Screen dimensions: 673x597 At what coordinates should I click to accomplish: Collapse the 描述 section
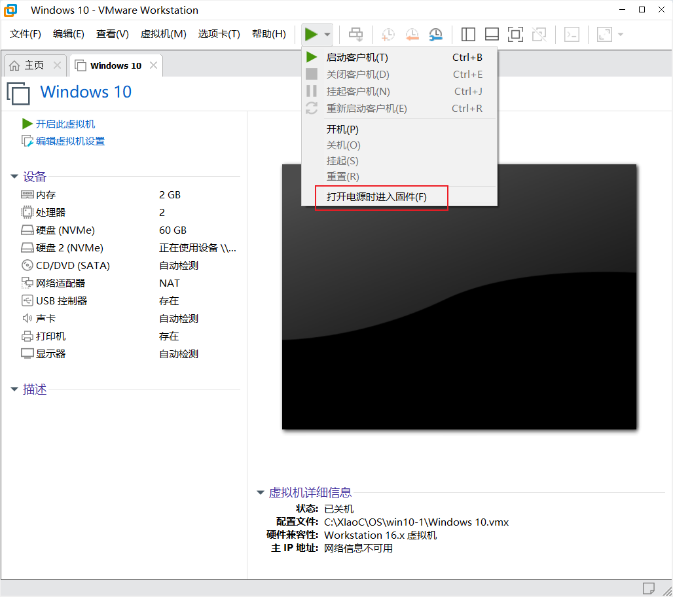(14, 389)
